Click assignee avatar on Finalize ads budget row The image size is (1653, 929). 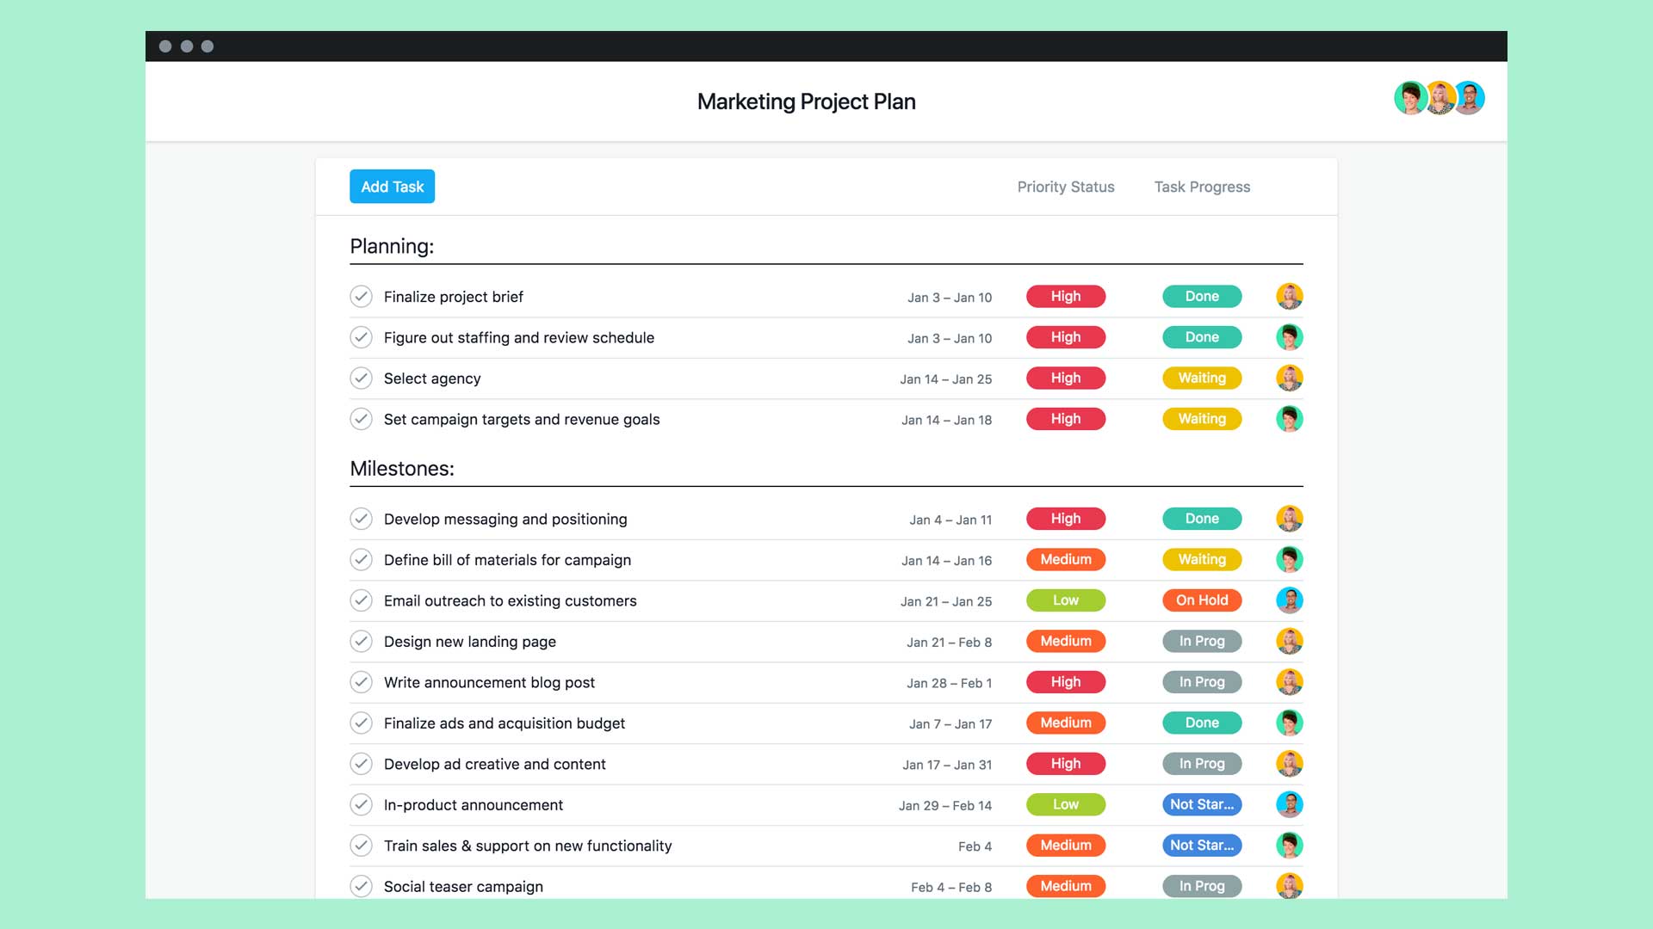1289,723
